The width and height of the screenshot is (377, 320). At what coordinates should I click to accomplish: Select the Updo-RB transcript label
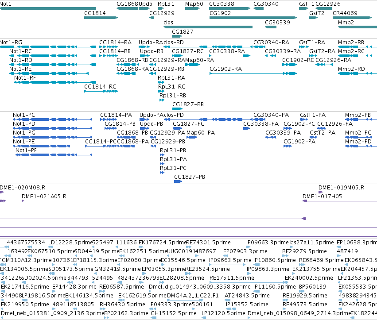152,52
